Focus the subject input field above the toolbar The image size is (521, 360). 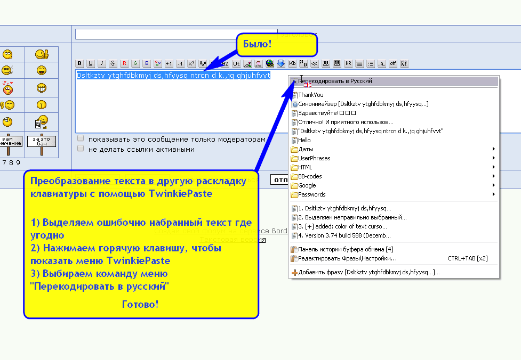point(176,34)
